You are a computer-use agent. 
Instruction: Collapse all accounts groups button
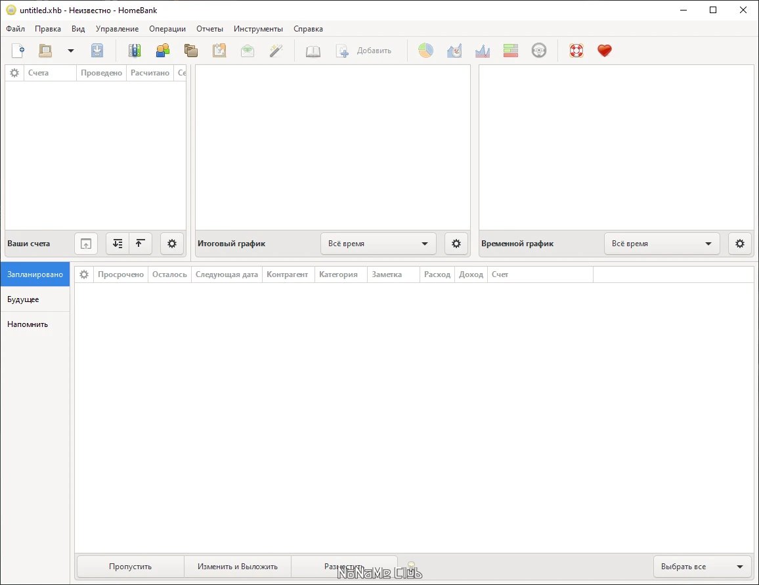tap(141, 244)
